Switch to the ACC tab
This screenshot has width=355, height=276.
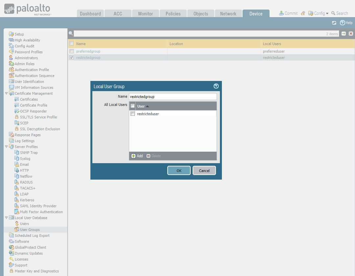[x=118, y=13]
